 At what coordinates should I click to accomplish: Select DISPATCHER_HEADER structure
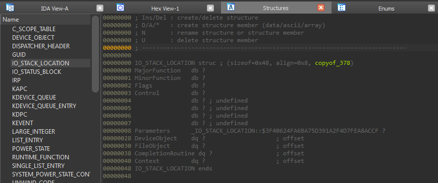[x=41, y=46]
